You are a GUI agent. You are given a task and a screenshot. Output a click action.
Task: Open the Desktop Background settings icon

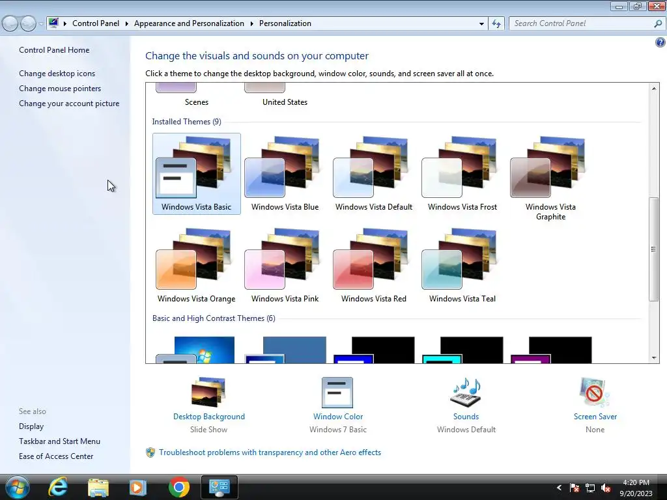tap(209, 393)
